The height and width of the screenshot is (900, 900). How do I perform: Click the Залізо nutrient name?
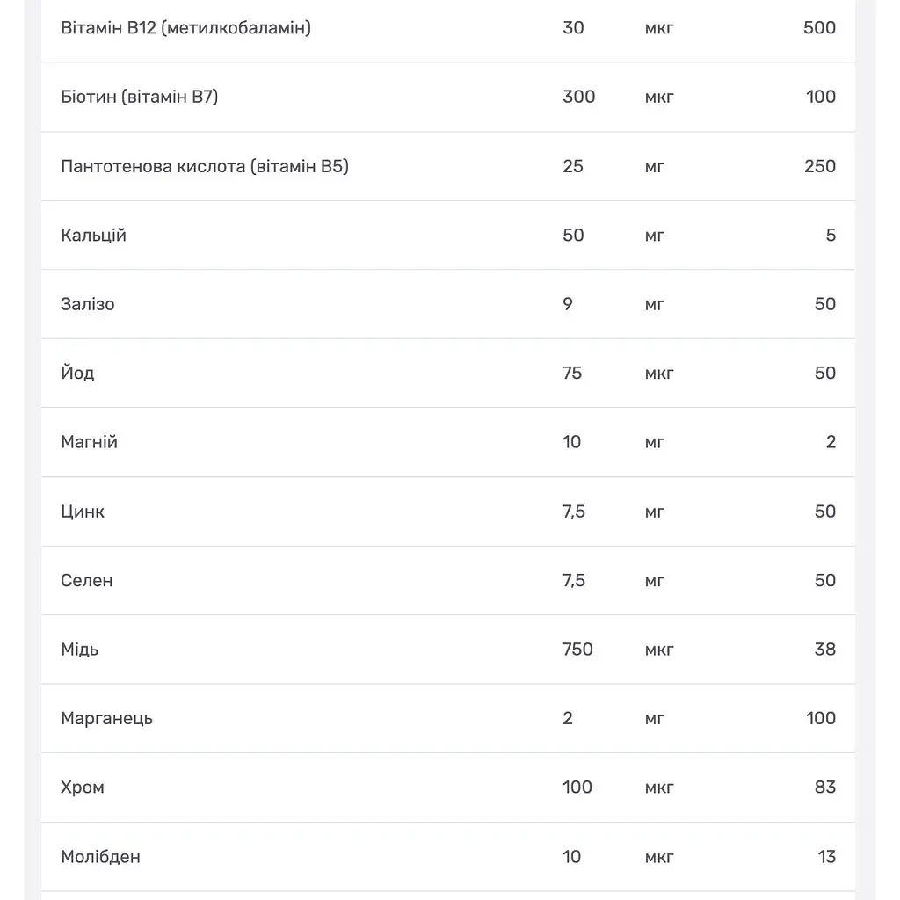[88, 304]
